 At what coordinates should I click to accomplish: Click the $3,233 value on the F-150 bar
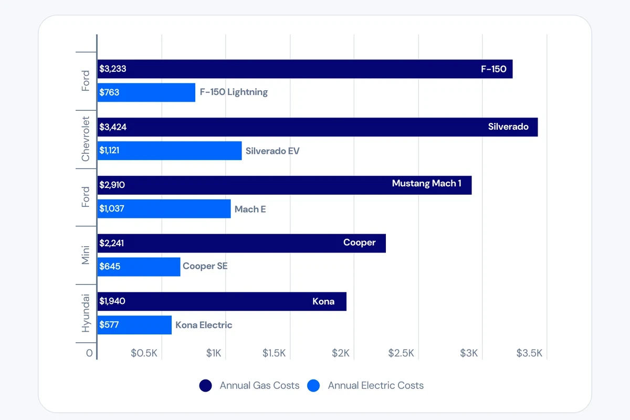pos(113,69)
